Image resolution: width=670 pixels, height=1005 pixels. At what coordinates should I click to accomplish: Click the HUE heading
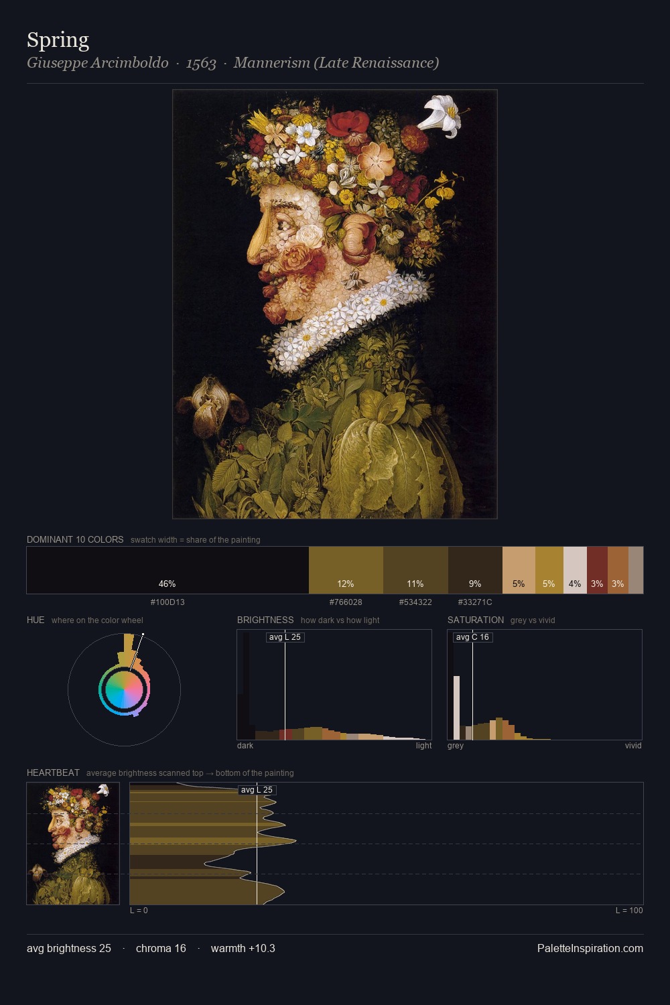36,620
